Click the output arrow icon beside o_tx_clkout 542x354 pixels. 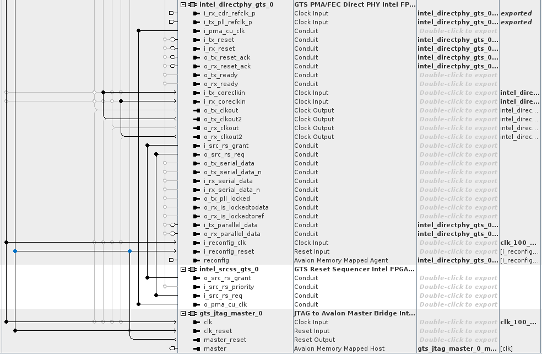[197, 110]
